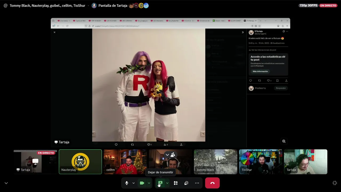Switch to the Emisión en dir browser tab

pos(204,21)
